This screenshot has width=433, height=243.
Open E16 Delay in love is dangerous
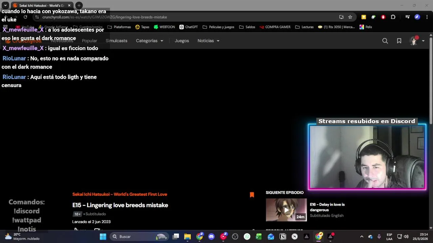(x=327, y=207)
